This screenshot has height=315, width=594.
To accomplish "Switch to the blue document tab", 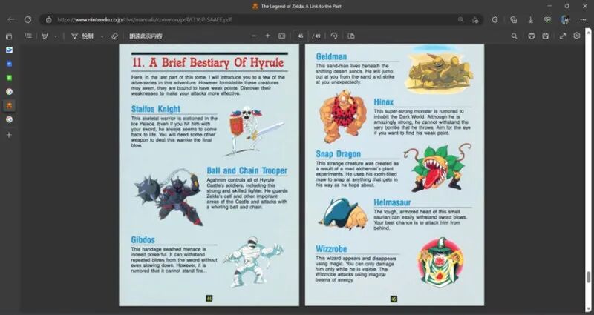I will [9, 64].
